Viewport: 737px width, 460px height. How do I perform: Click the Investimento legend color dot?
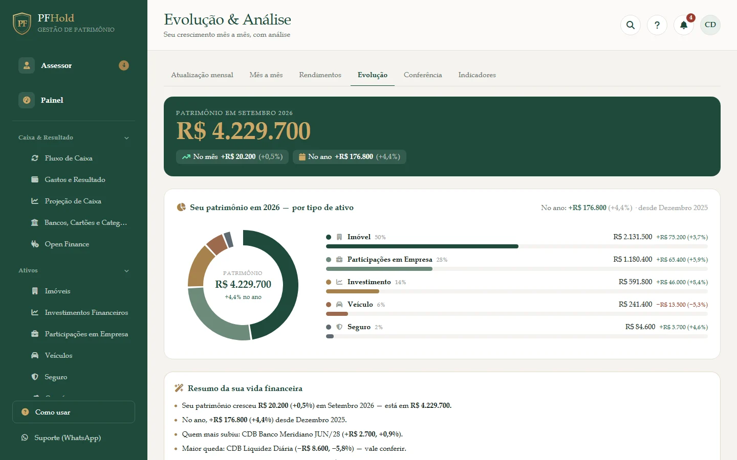[329, 282]
